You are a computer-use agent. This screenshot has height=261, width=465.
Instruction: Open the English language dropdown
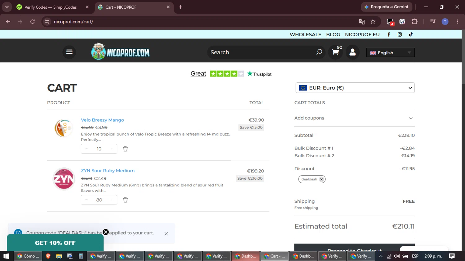[x=391, y=52]
